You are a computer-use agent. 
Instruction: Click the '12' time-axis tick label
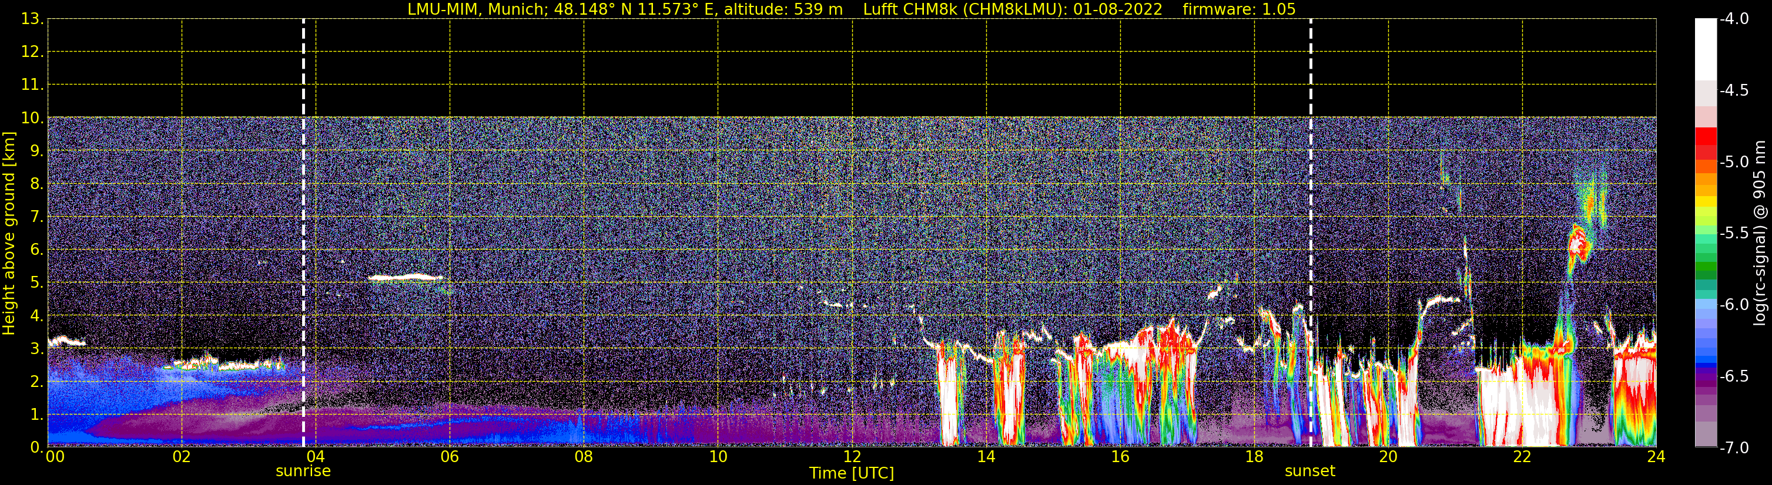tap(852, 457)
